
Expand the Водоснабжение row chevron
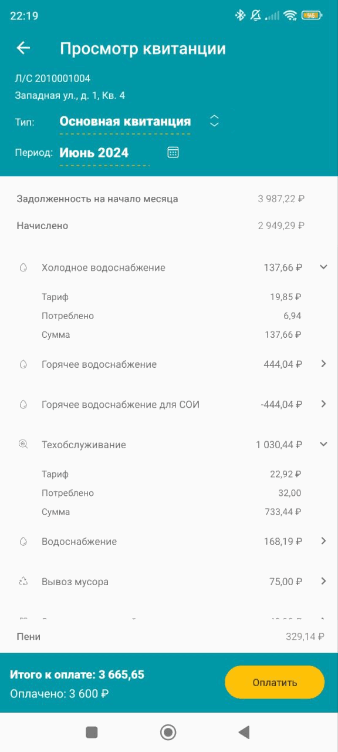(323, 541)
